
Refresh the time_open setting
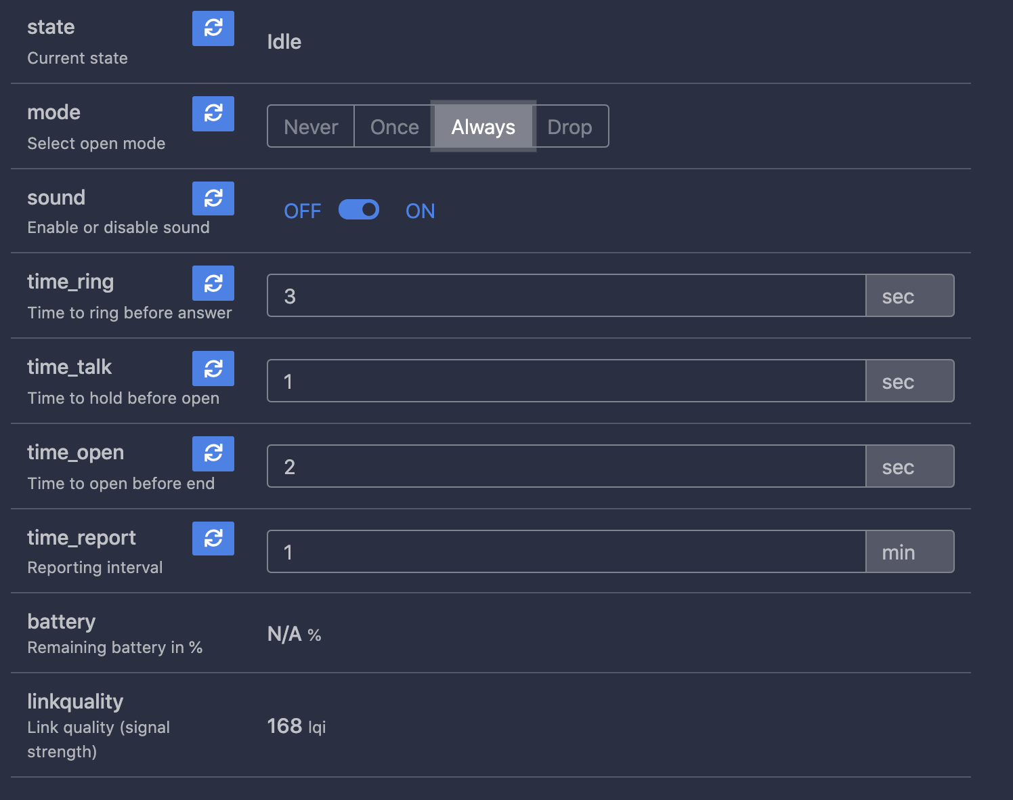[x=213, y=454]
